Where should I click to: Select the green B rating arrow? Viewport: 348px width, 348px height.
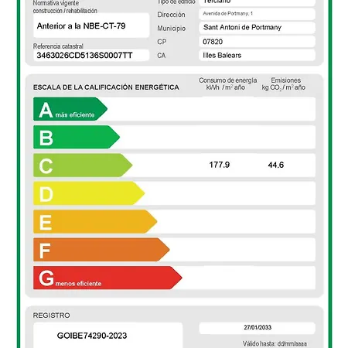(77, 137)
